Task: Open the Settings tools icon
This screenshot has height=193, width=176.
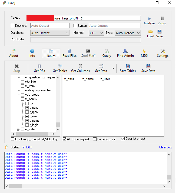Action: tap(162, 51)
